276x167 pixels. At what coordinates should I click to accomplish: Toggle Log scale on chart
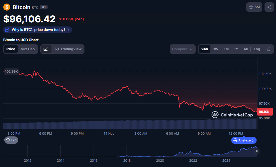pyautogui.click(x=257, y=49)
